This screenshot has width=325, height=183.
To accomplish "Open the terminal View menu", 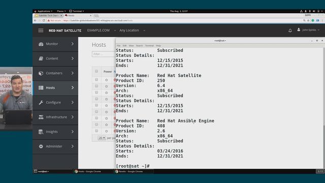I will coord(131,46).
